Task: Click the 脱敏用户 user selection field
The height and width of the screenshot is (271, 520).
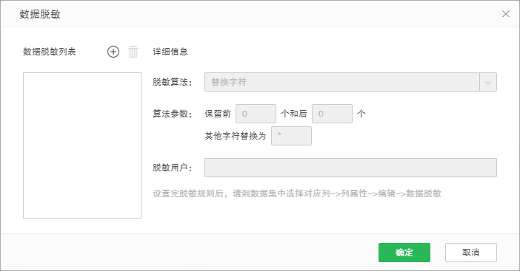Action: point(350,168)
